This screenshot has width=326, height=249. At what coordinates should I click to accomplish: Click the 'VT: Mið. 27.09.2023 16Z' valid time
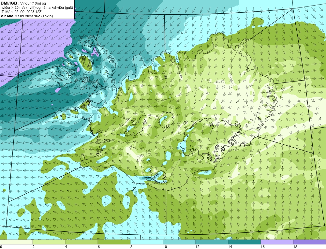[x=21, y=16]
